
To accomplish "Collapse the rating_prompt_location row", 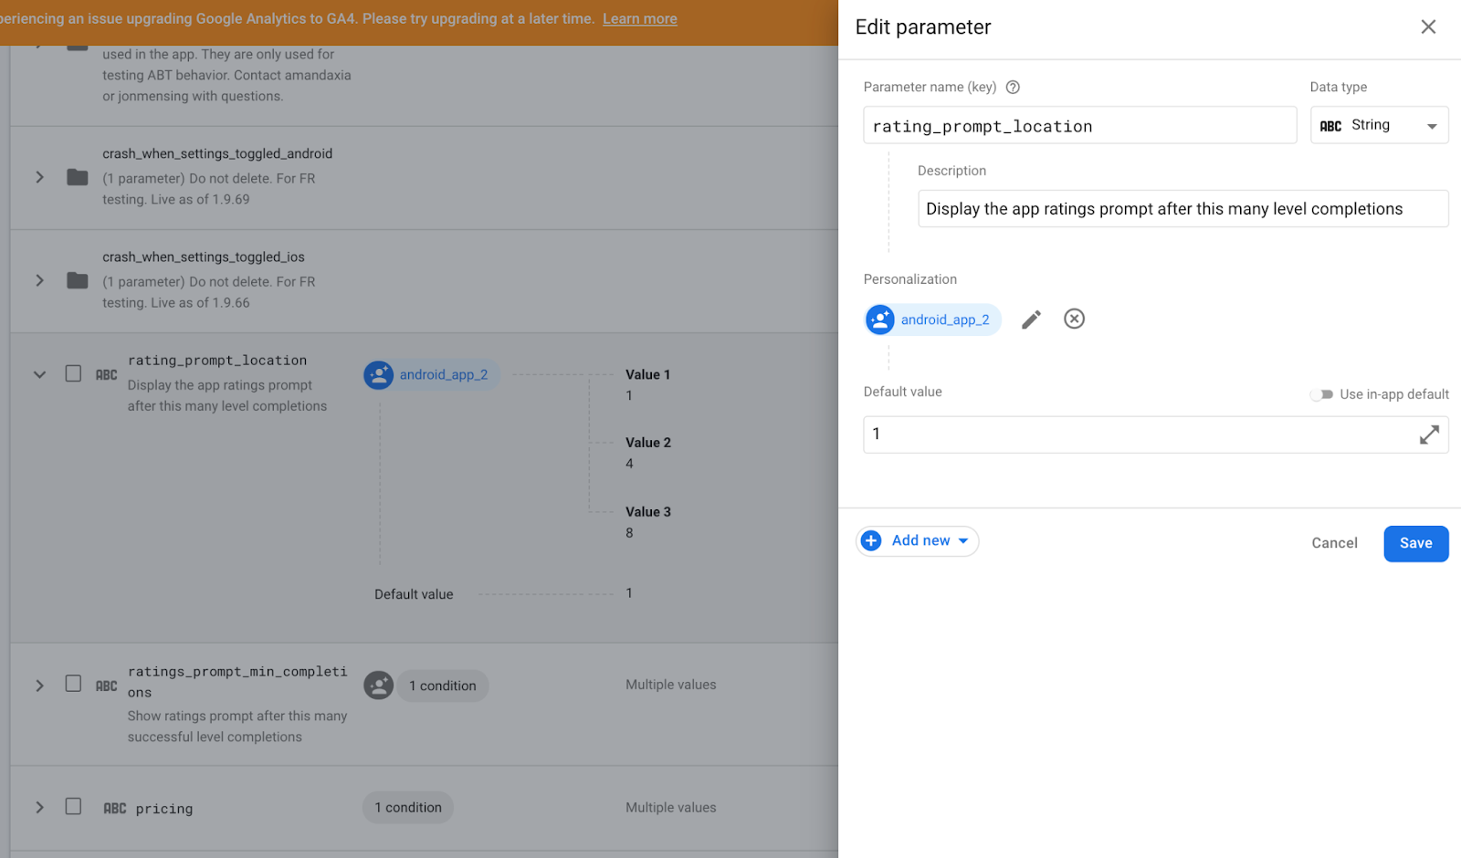I will (39, 374).
